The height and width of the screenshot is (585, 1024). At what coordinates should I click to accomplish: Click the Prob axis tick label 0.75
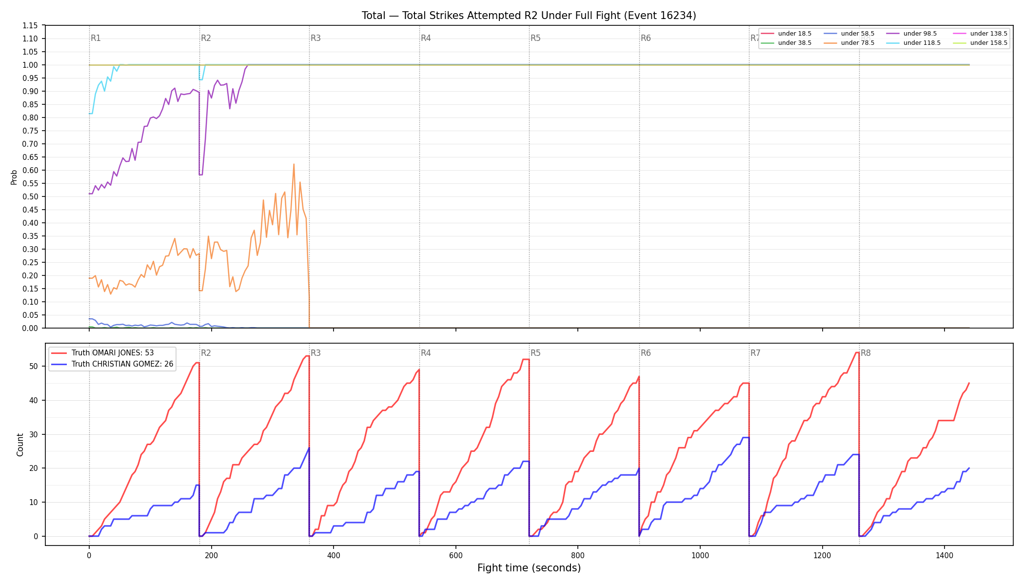(x=30, y=131)
